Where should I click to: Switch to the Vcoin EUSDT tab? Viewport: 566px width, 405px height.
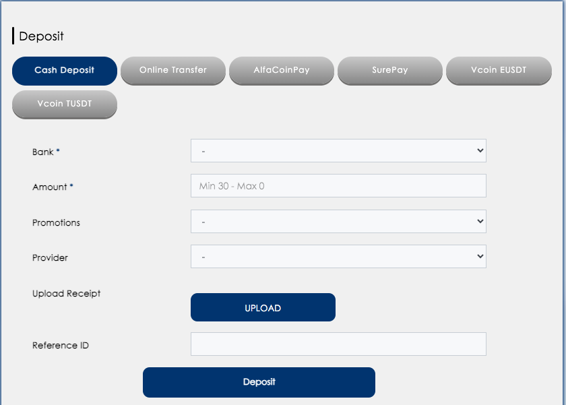pos(499,70)
